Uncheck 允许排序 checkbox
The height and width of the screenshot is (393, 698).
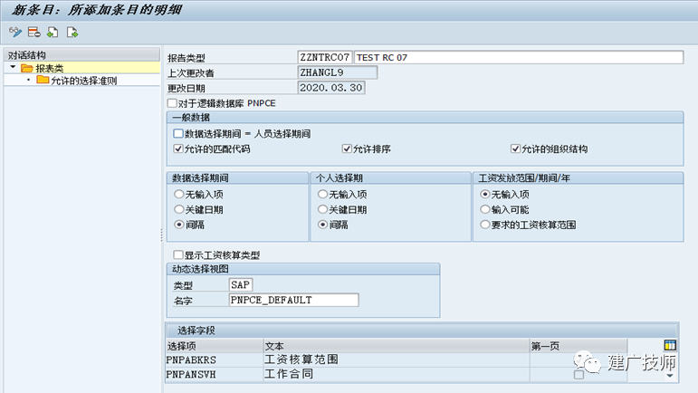[347, 149]
